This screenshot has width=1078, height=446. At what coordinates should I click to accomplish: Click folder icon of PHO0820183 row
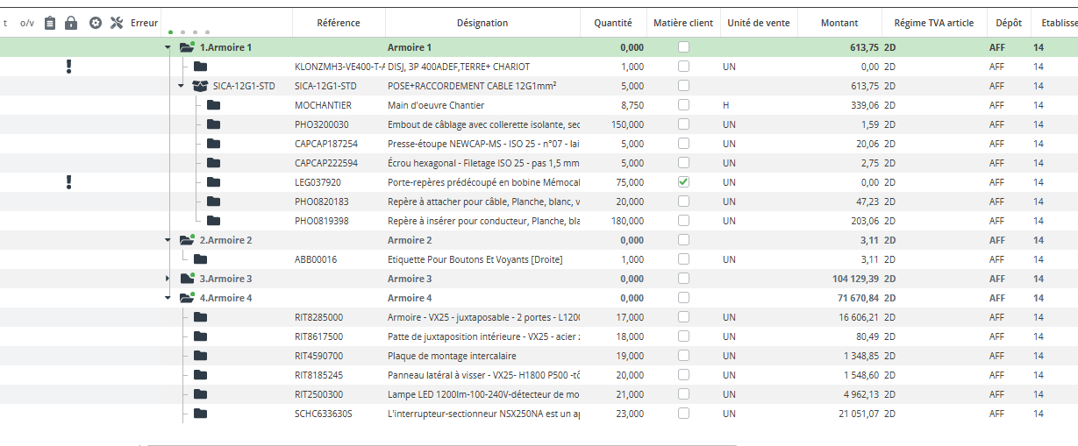click(214, 202)
